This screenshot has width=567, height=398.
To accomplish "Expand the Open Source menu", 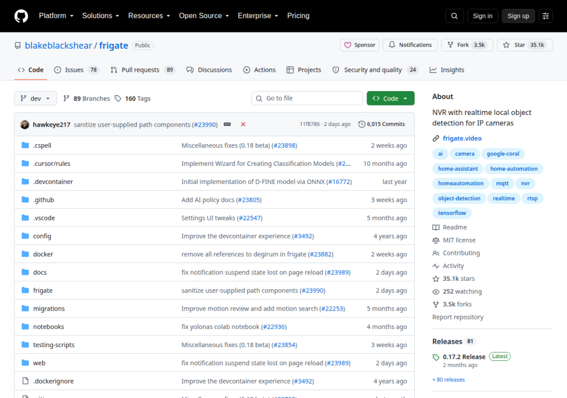I will pyautogui.click(x=204, y=16).
